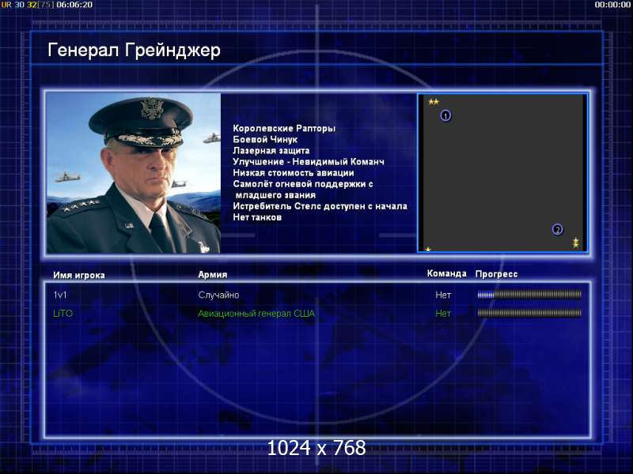Click the 'Имя игрока' column header
The height and width of the screenshot is (474, 633).
coord(79,275)
